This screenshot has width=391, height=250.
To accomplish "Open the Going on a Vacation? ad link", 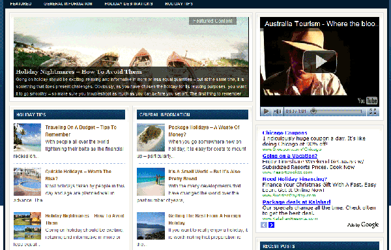I will point(290,156).
